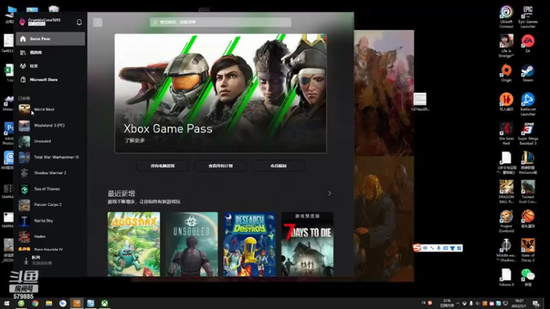Image resolution: width=550 pixels, height=309 pixels.
Task: Open the basketball game desktop shortcut
Action: 528,219
